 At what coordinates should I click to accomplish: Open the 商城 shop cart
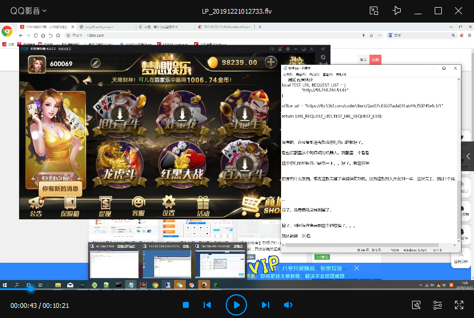click(262, 206)
